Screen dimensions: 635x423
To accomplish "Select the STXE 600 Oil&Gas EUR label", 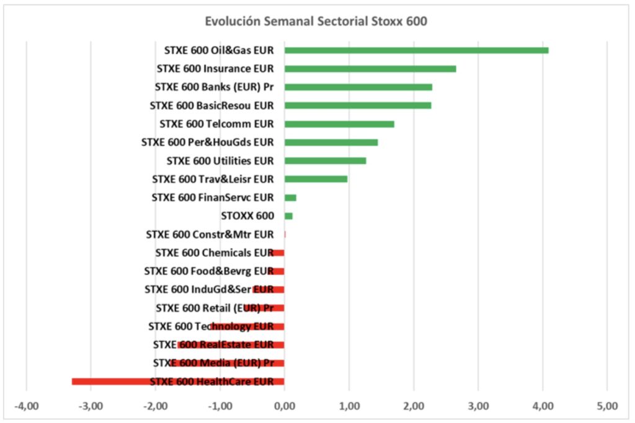I will [219, 50].
